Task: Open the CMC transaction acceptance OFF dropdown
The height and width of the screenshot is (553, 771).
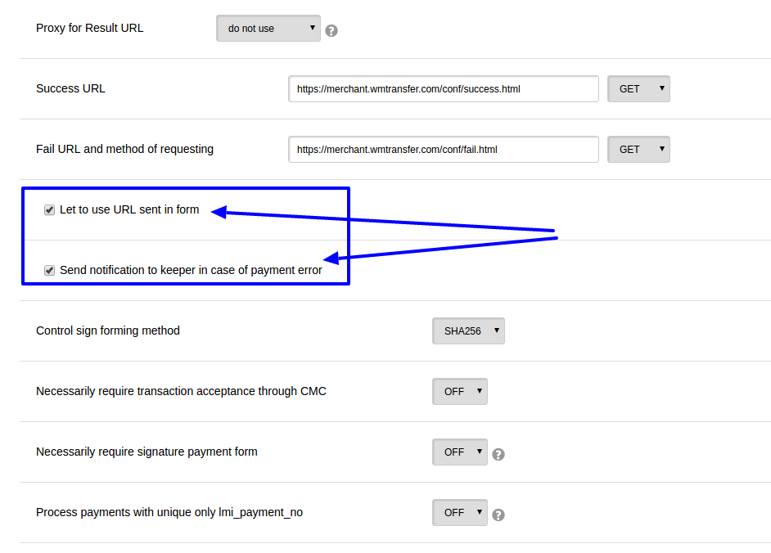Action: pos(459,392)
